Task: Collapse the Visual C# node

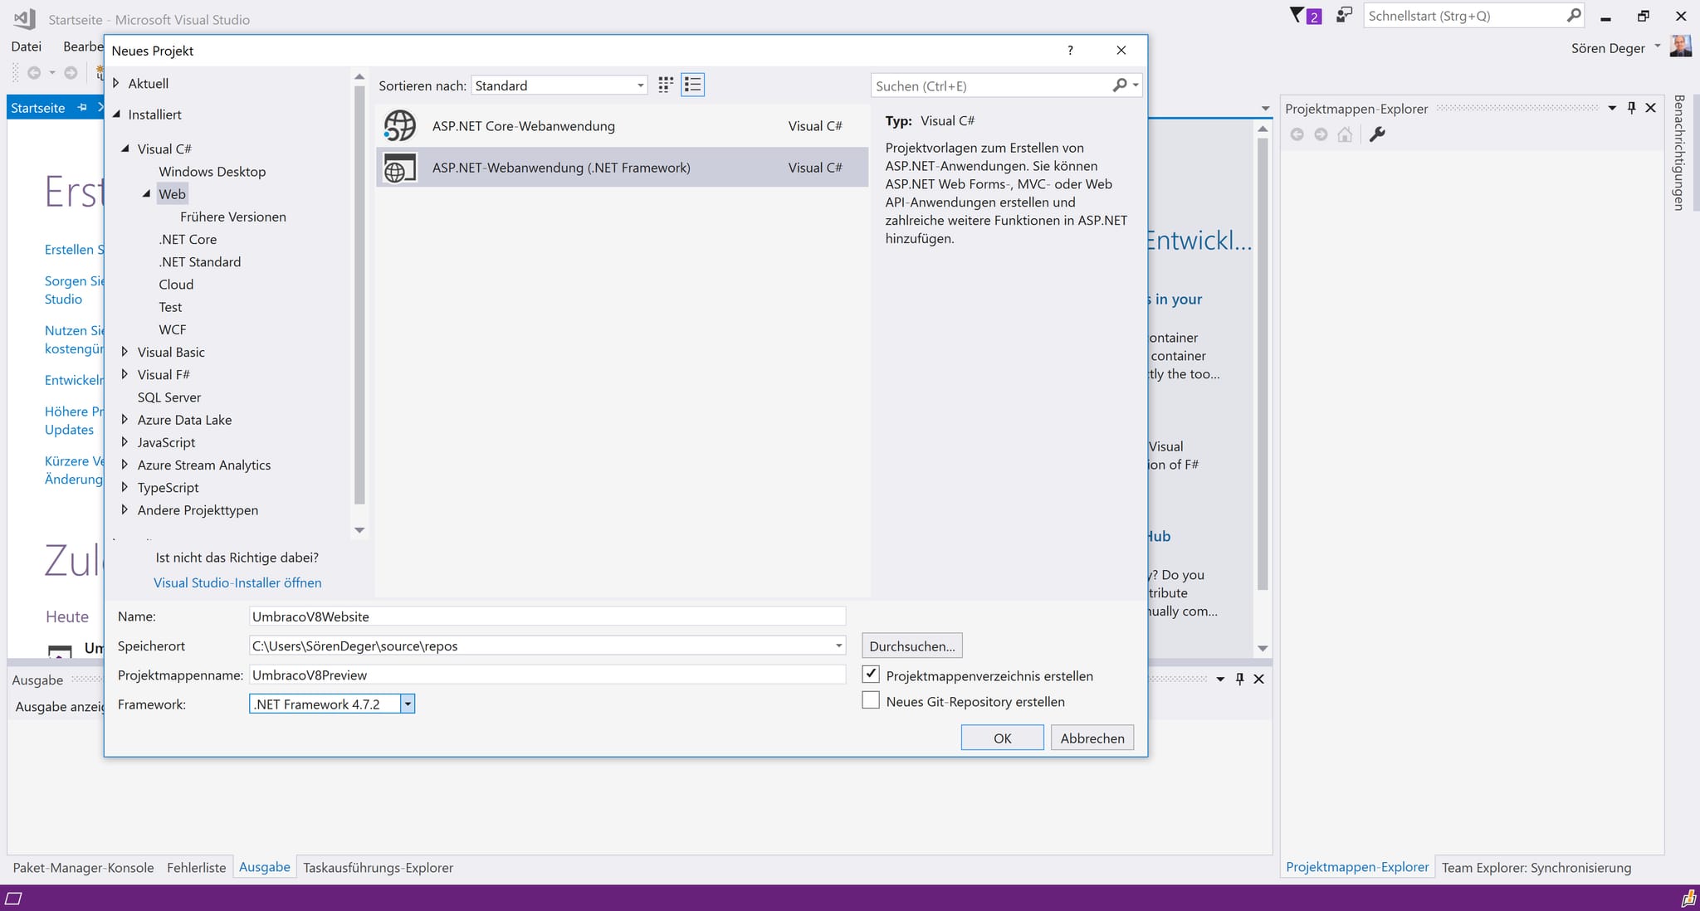Action: coord(125,149)
